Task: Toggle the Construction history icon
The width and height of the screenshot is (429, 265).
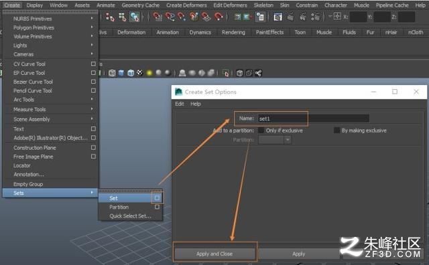Action: point(260,17)
